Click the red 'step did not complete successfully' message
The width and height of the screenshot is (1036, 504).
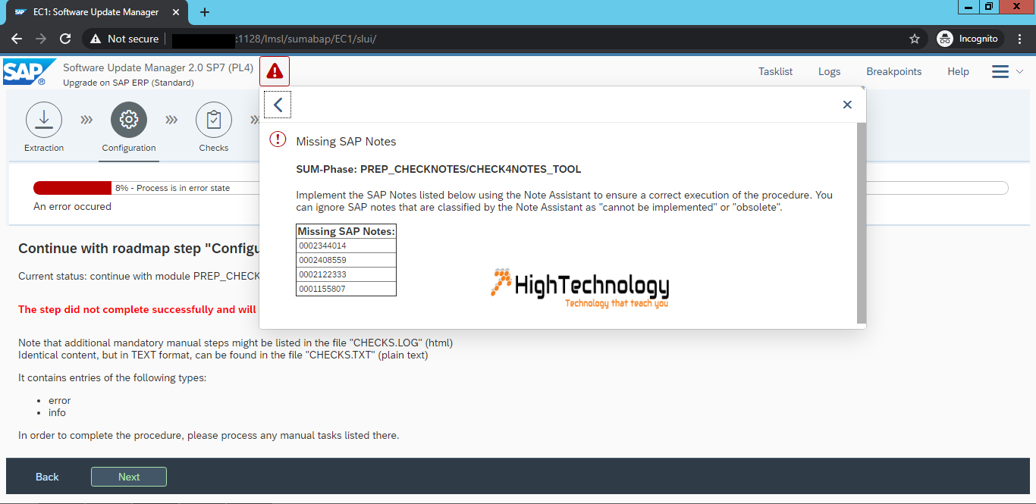coord(137,309)
